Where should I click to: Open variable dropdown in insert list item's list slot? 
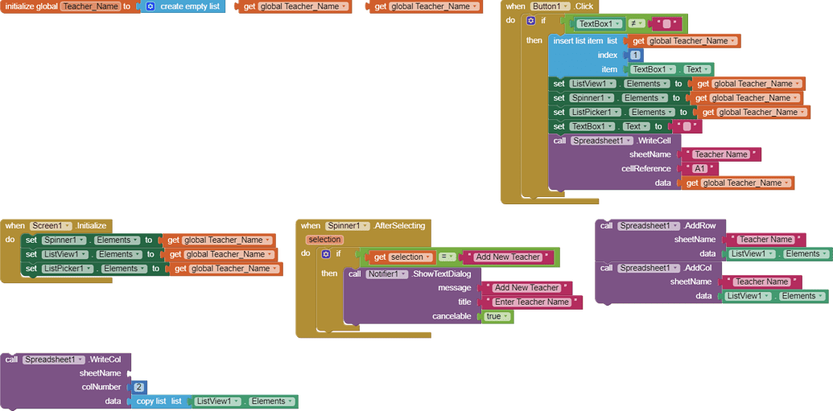click(692, 41)
